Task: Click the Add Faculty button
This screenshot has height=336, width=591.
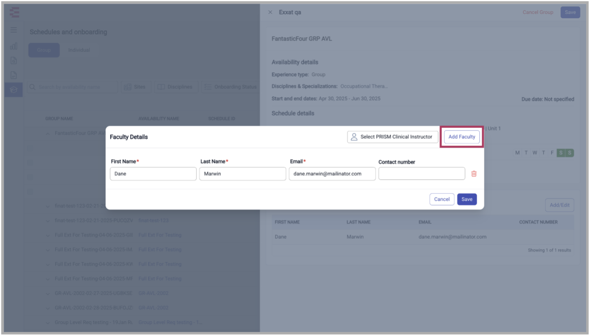Action: (461, 137)
